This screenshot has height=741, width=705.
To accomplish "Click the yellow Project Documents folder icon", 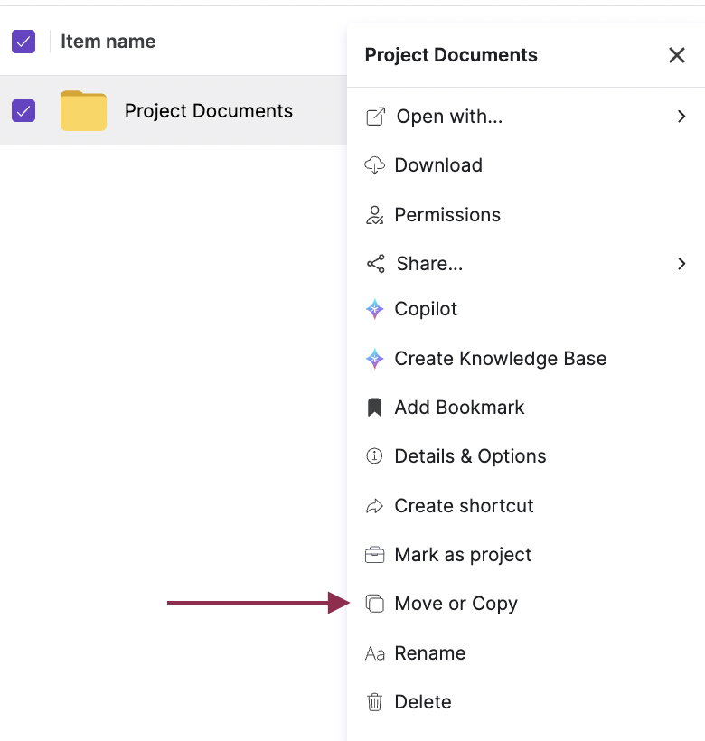I will point(83,111).
